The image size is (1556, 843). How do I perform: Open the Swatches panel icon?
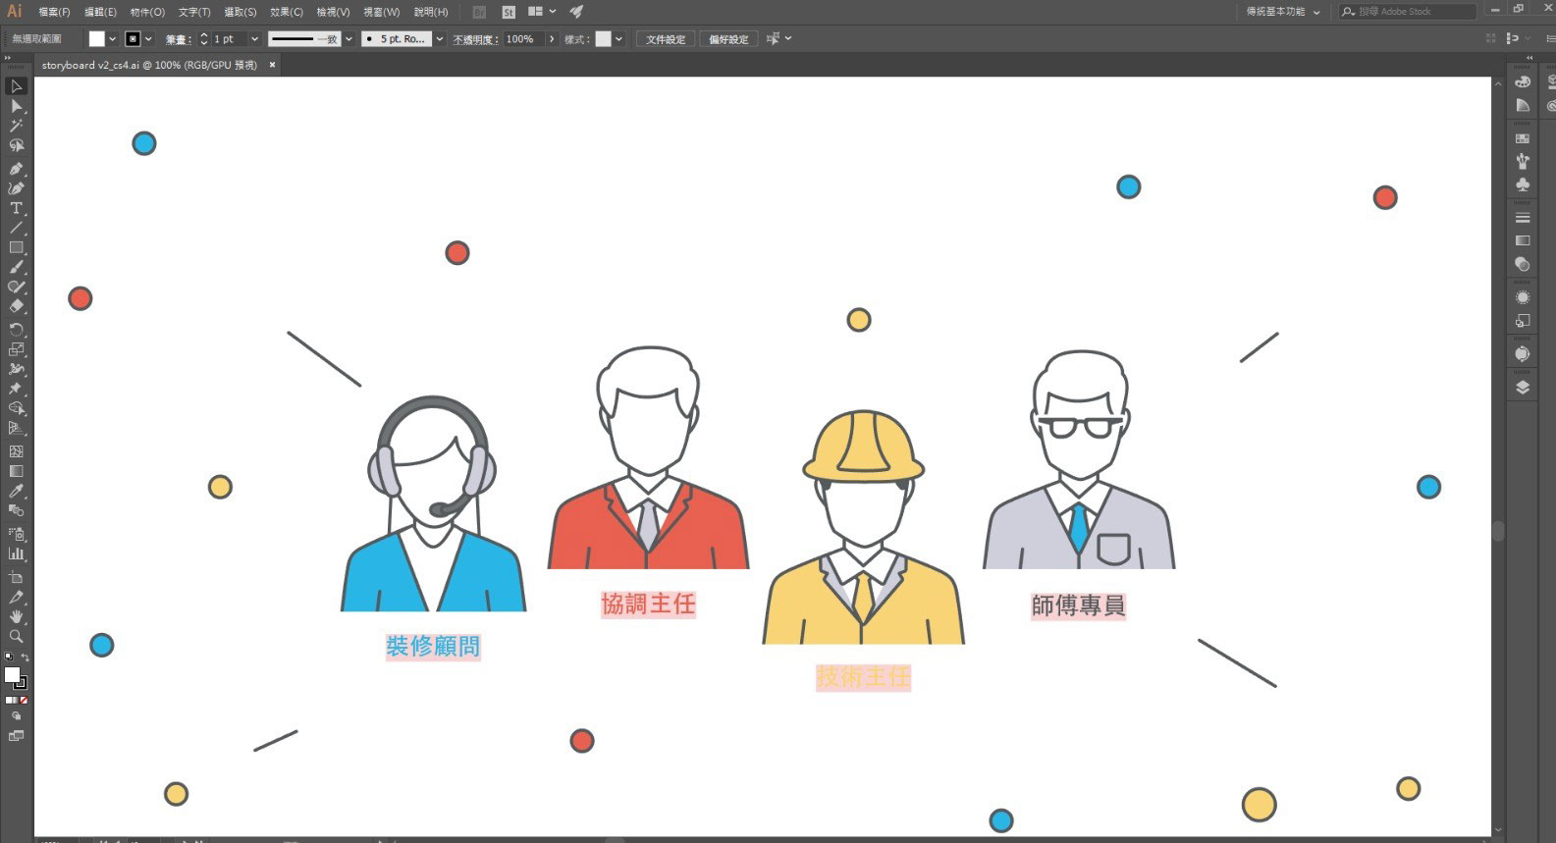(x=1523, y=138)
